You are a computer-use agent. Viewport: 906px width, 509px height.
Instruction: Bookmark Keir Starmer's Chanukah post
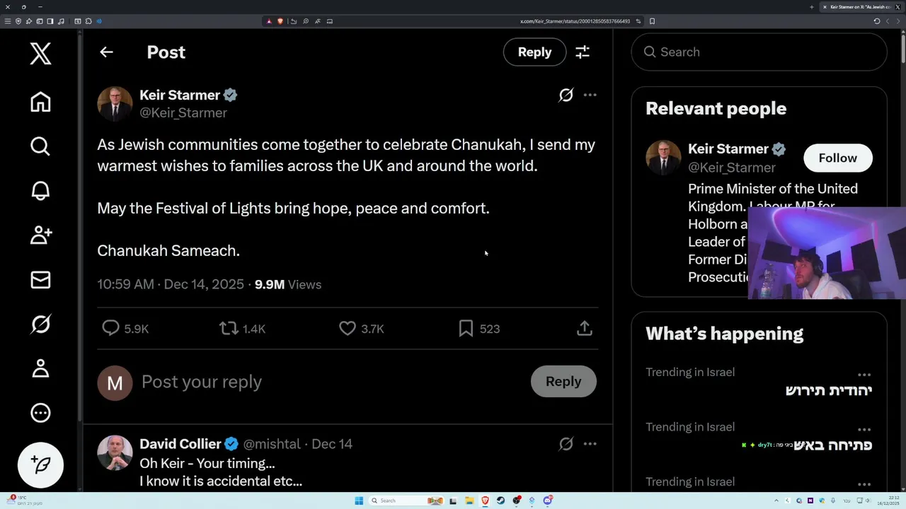tap(466, 328)
